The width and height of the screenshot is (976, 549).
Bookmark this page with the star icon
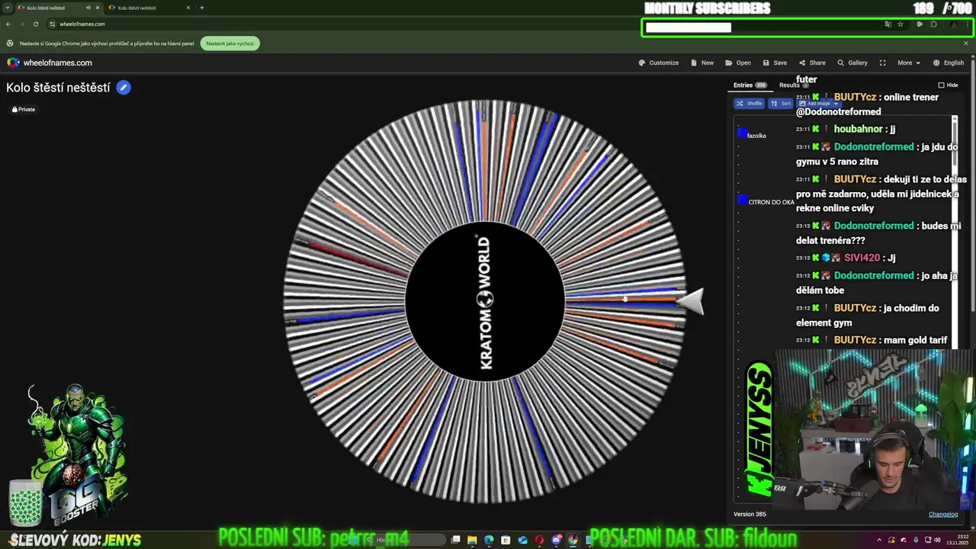click(901, 24)
